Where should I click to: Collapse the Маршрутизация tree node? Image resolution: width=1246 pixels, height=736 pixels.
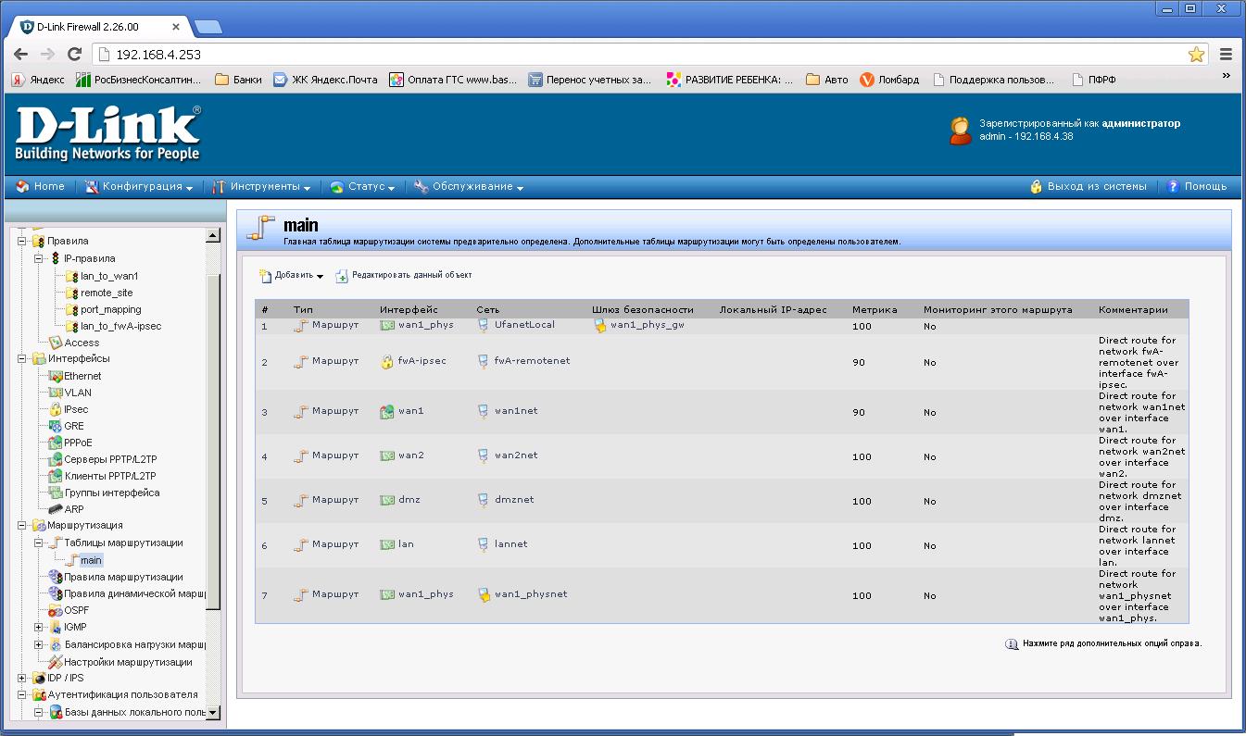pyautogui.click(x=22, y=526)
